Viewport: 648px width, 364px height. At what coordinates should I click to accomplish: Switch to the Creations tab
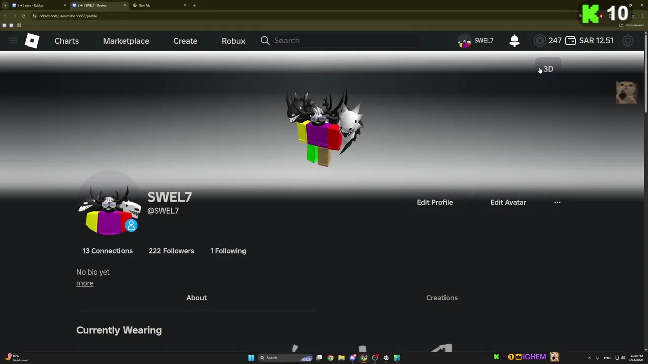[442, 298]
